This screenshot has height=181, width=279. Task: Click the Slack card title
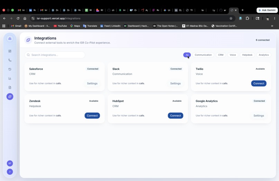tap(116, 69)
